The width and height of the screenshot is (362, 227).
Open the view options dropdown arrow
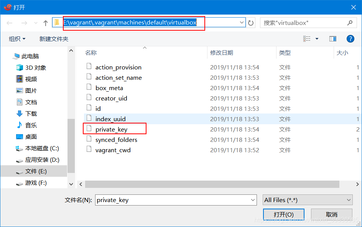[317, 39]
